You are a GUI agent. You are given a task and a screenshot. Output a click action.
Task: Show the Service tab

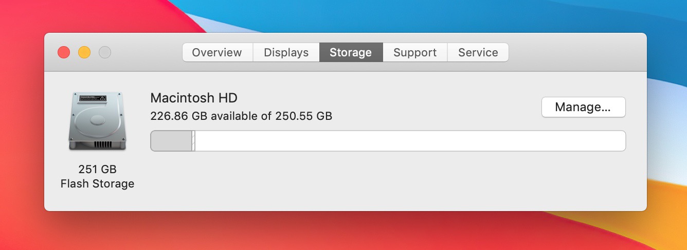click(x=478, y=52)
